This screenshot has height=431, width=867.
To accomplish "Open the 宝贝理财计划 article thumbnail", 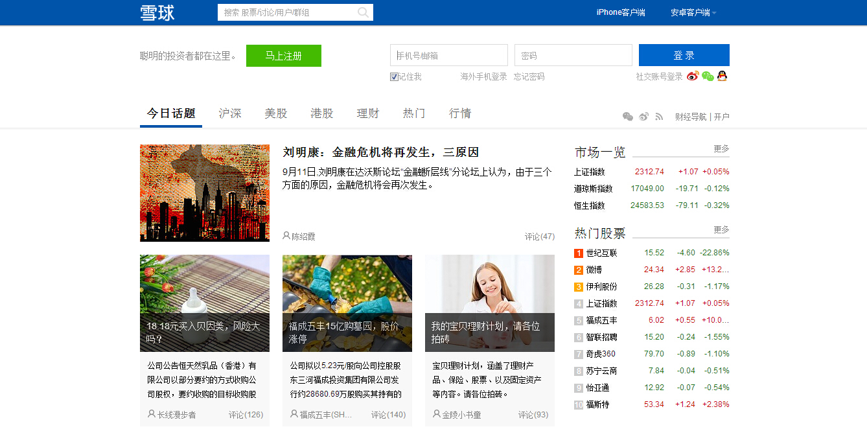I will [490, 303].
